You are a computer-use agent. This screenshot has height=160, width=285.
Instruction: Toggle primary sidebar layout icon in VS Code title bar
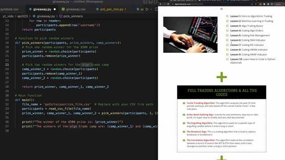click(145, 2)
